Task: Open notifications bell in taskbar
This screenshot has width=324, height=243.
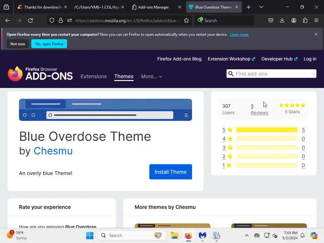Action: click(x=302, y=235)
